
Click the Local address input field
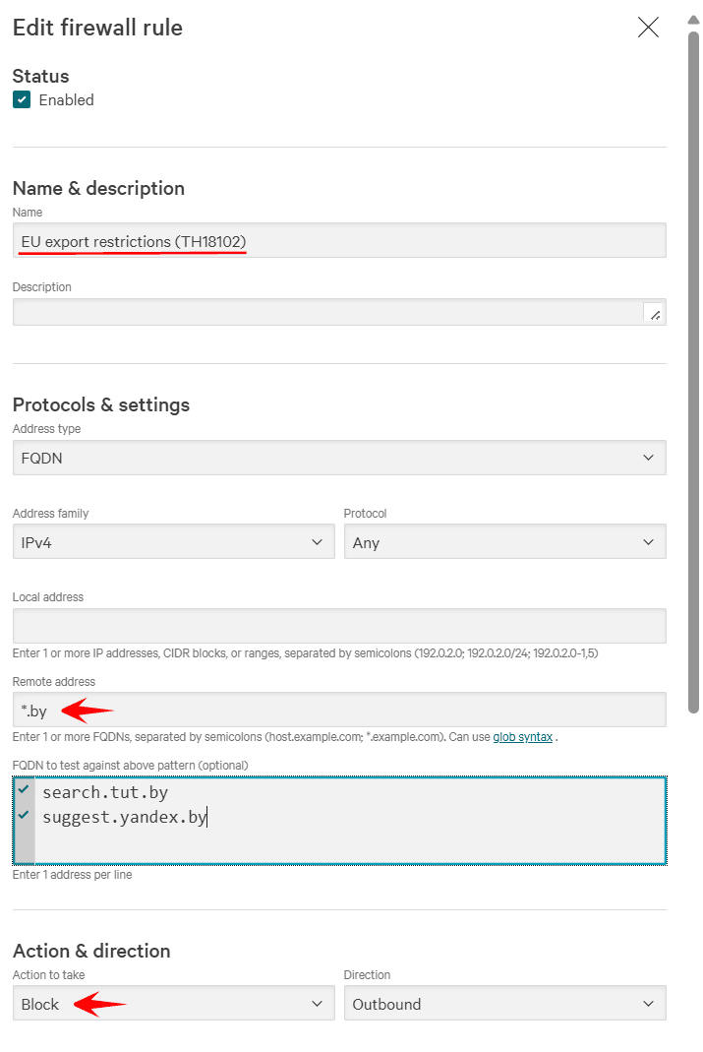338,626
